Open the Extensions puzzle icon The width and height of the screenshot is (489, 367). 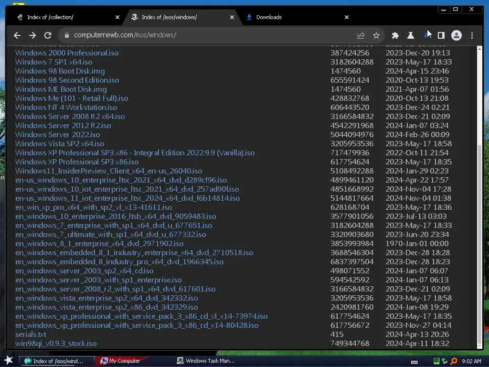[395, 35]
